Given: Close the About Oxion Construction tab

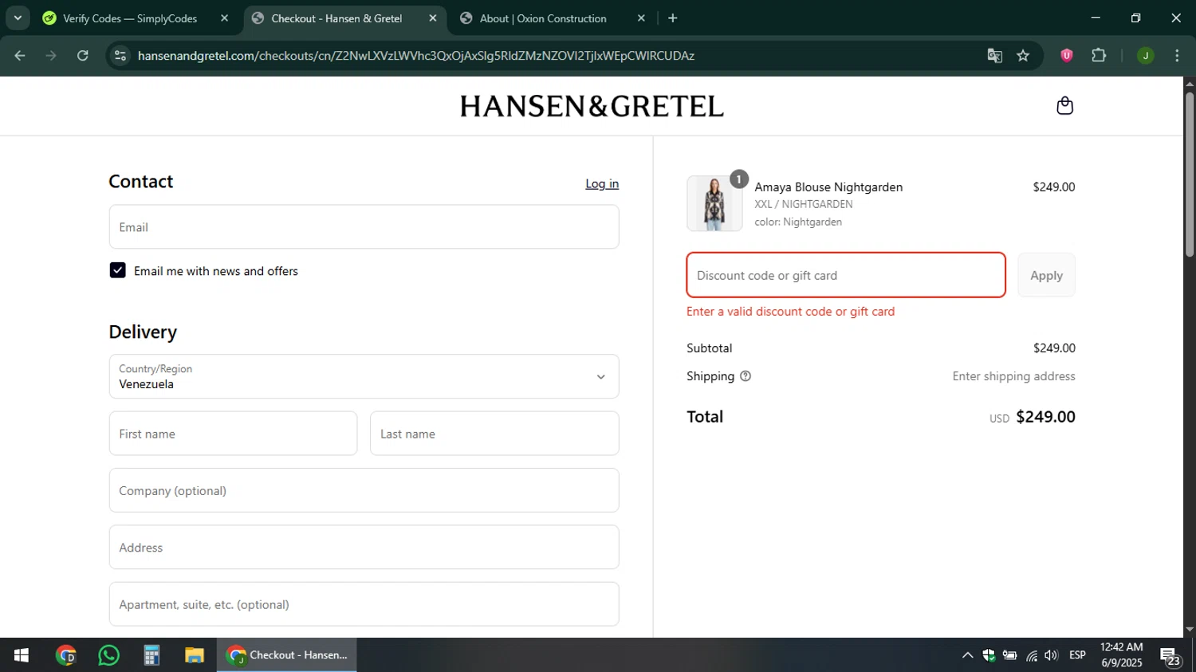Looking at the screenshot, I should click(x=641, y=18).
